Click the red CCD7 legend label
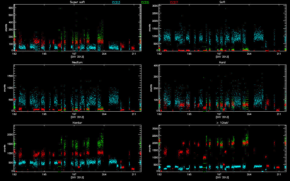The image size is (290, 181). tap(174, 2)
